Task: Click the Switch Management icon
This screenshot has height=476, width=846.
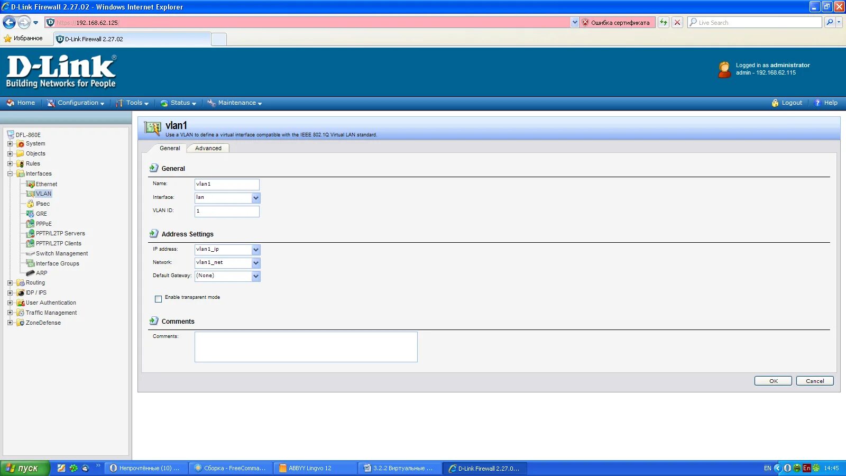Action: [31, 253]
